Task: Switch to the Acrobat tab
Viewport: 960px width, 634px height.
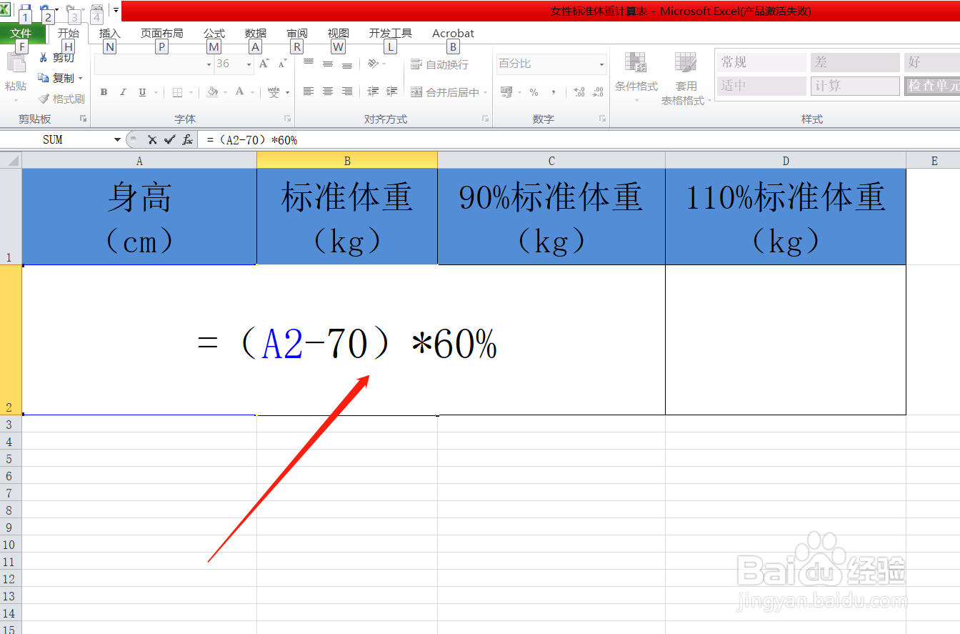Action: 453,34
